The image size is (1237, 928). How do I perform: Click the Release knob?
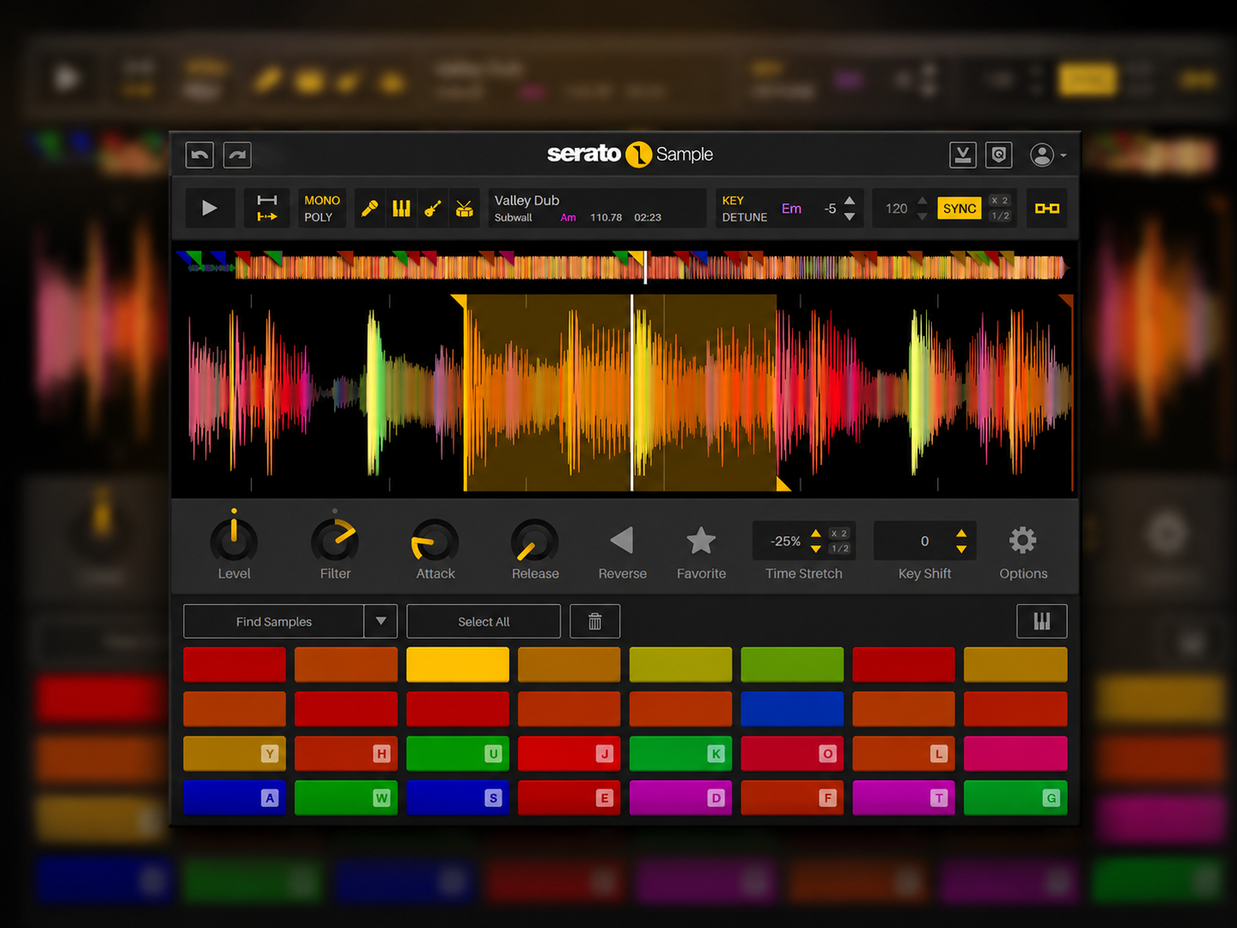pos(535,540)
